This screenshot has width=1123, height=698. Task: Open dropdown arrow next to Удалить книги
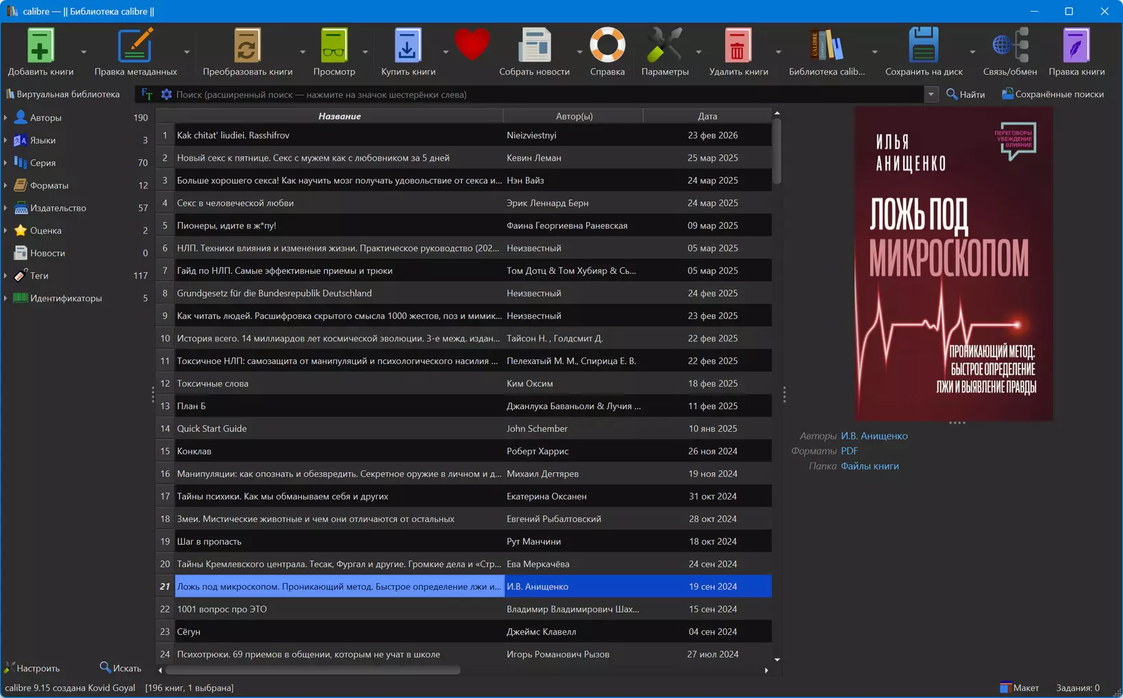click(778, 52)
